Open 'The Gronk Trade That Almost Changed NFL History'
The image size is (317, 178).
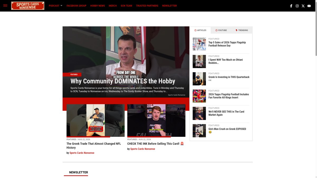tap(94, 146)
